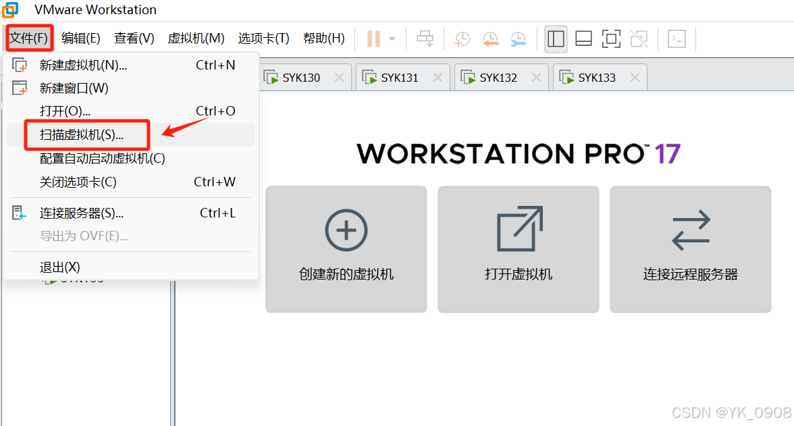Close the SYK131 tab
The height and width of the screenshot is (426, 794).
click(438, 78)
